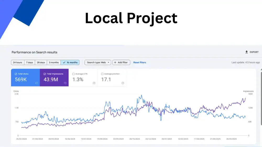Click the export download arrow icon
This screenshot has height=147, width=262.
[247, 52]
